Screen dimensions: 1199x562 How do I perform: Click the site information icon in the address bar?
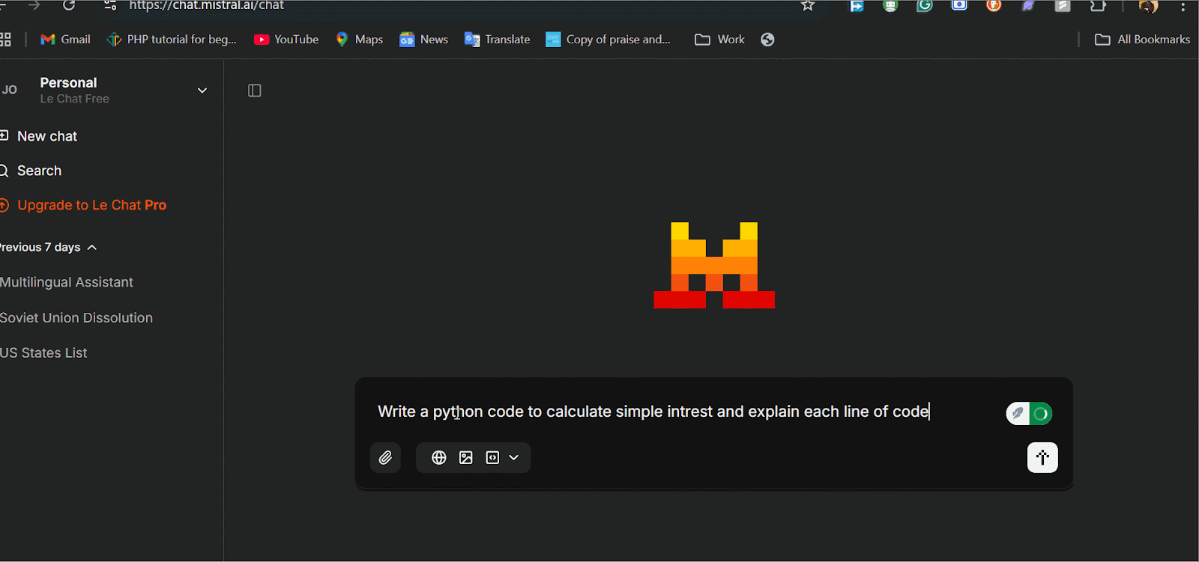(x=110, y=5)
